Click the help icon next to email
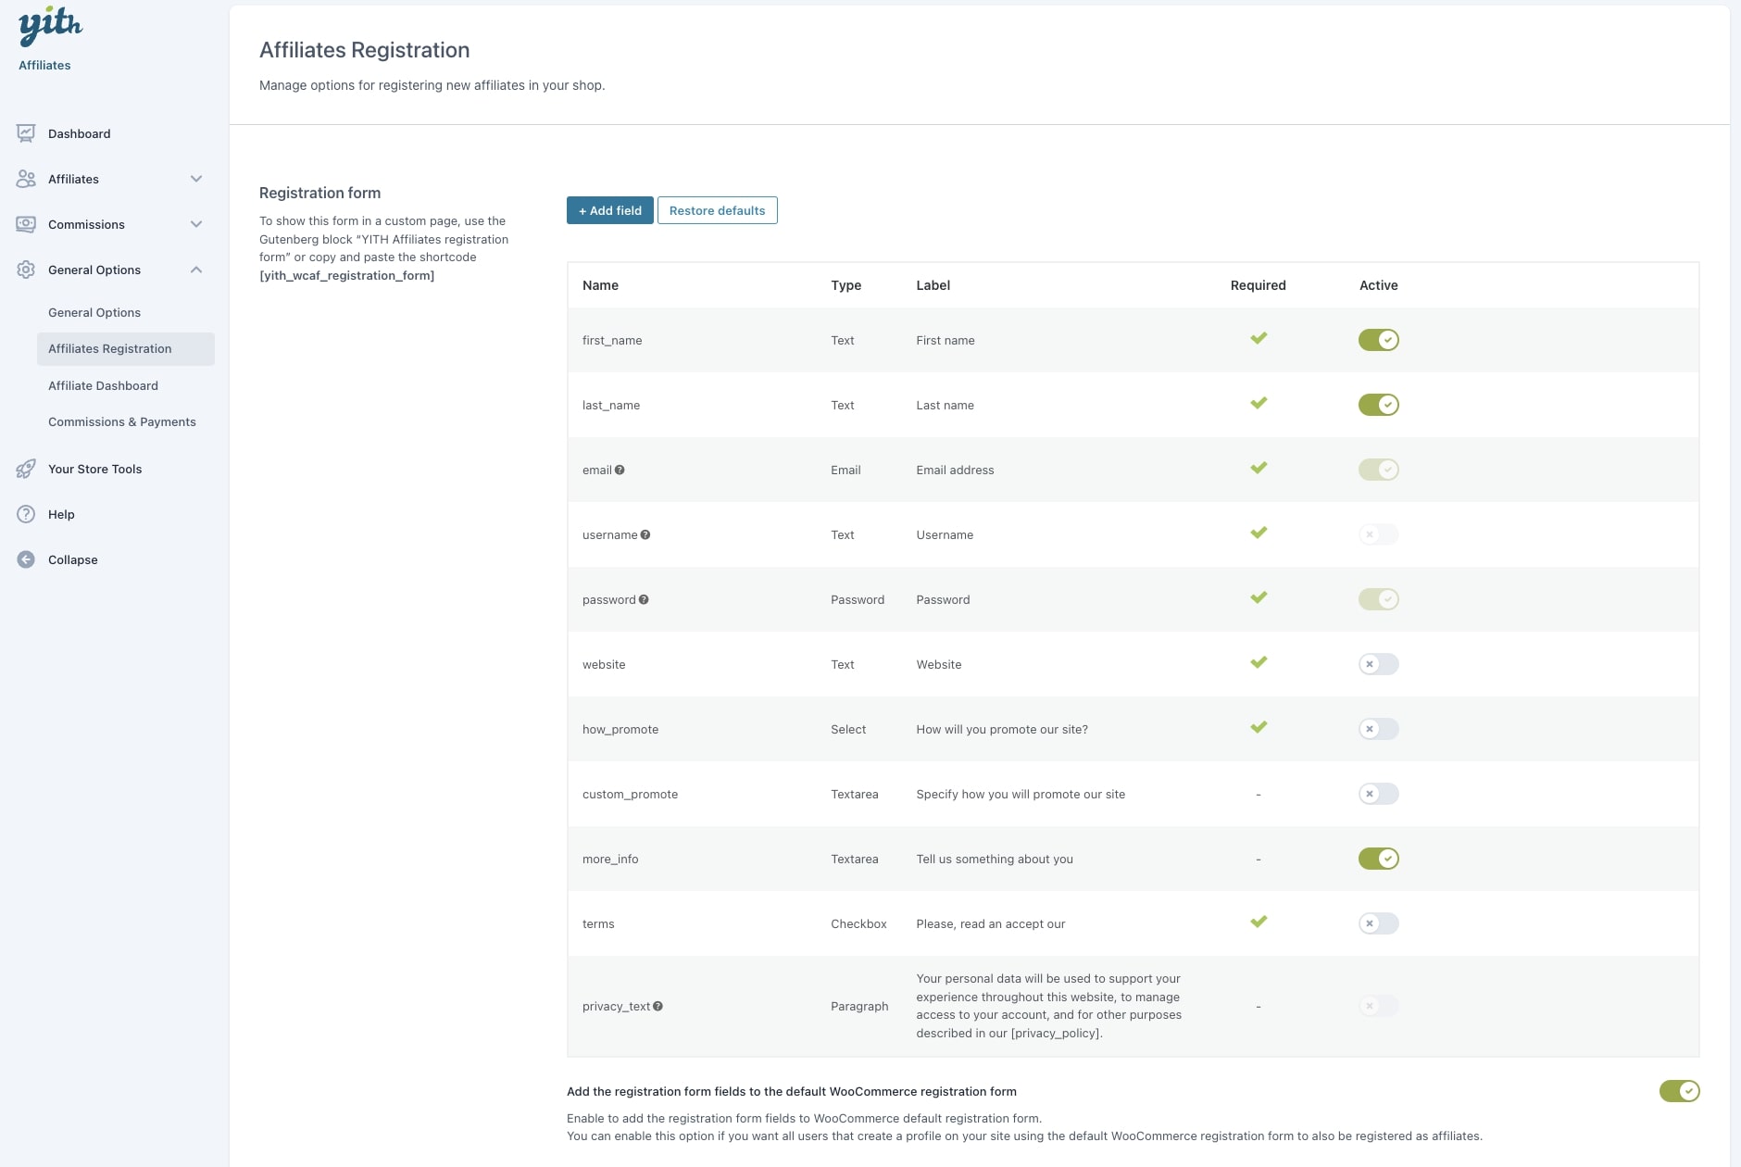This screenshot has height=1167, width=1741. (620, 470)
